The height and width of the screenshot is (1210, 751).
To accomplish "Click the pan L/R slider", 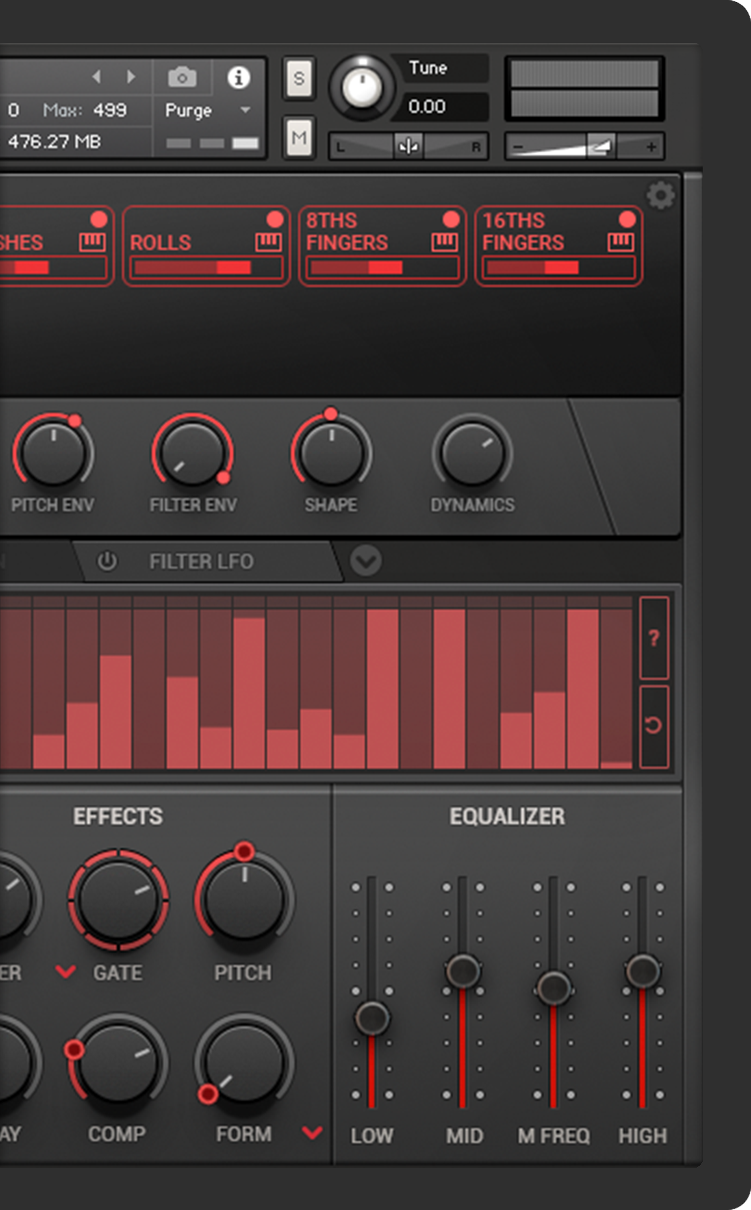I will [408, 147].
